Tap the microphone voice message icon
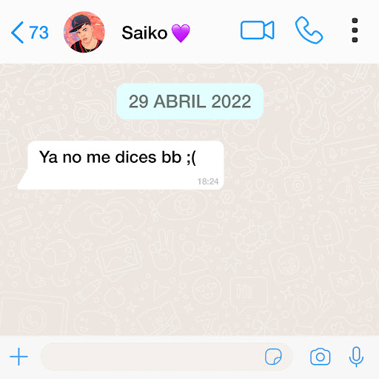 [x=356, y=357]
